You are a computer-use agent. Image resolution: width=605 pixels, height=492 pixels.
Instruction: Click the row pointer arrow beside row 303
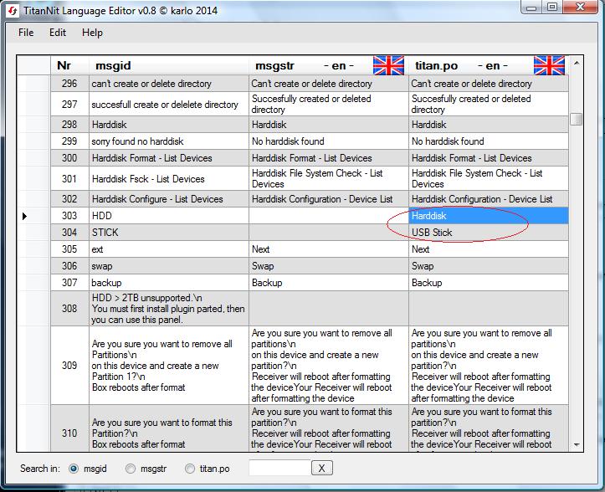pos(24,217)
